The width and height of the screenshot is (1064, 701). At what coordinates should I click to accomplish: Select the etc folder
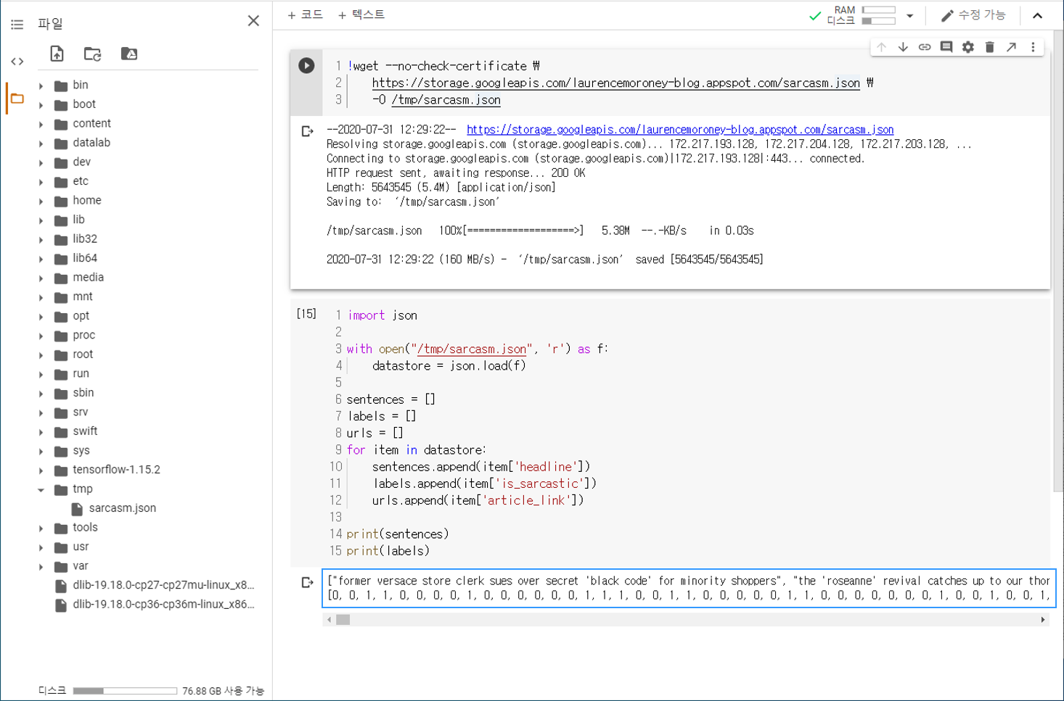coord(81,181)
